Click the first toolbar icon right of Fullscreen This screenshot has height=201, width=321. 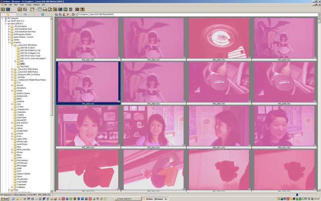coord(20,9)
